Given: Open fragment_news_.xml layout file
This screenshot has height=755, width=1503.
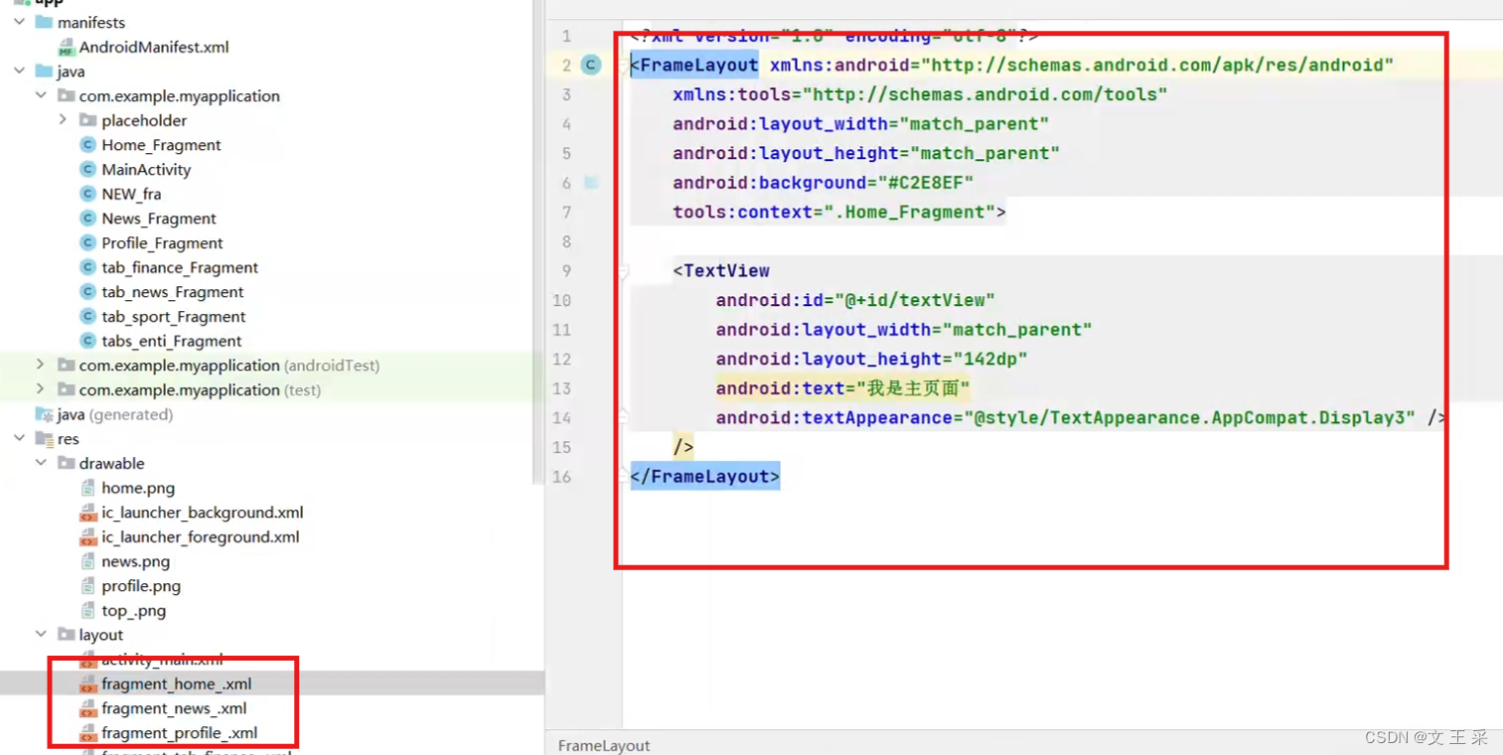Looking at the screenshot, I should (174, 708).
